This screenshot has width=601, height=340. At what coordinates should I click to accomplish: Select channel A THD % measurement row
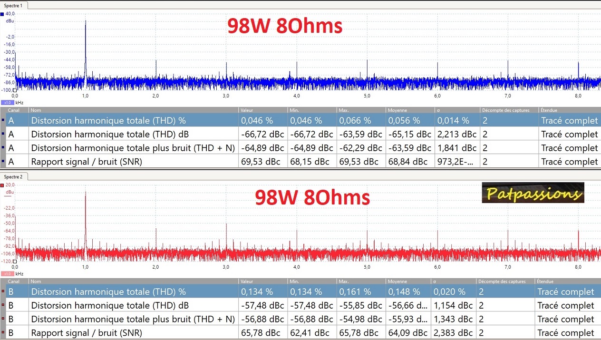133,121
